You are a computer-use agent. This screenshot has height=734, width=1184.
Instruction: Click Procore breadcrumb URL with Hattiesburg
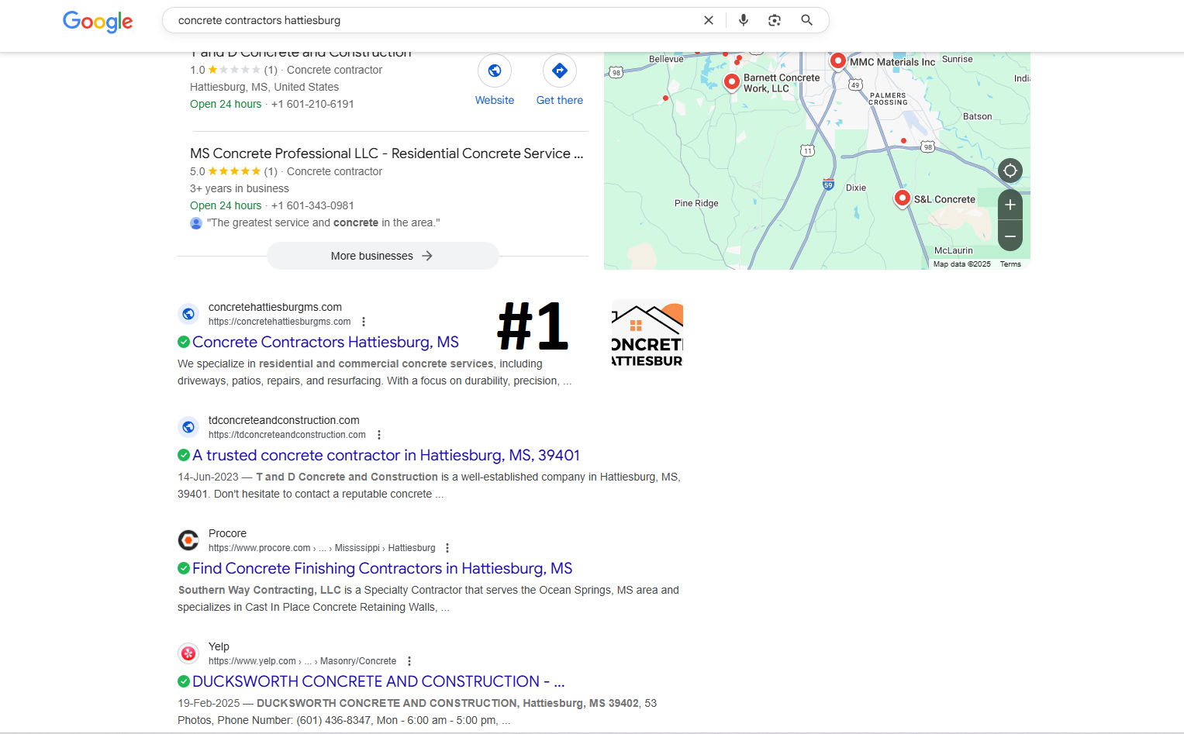pyautogui.click(x=322, y=548)
